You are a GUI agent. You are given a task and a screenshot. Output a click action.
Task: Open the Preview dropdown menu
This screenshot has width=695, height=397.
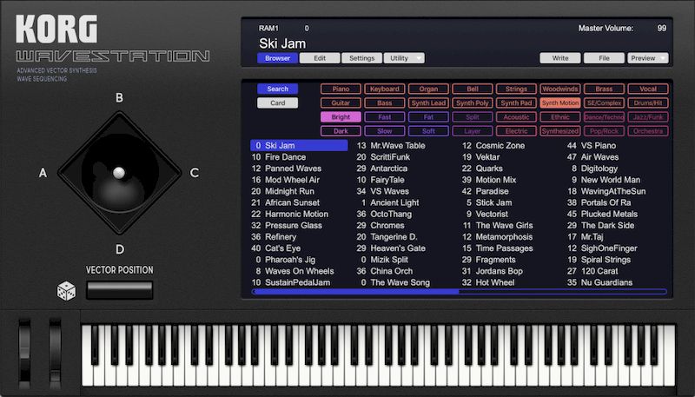(x=647, y=58)
